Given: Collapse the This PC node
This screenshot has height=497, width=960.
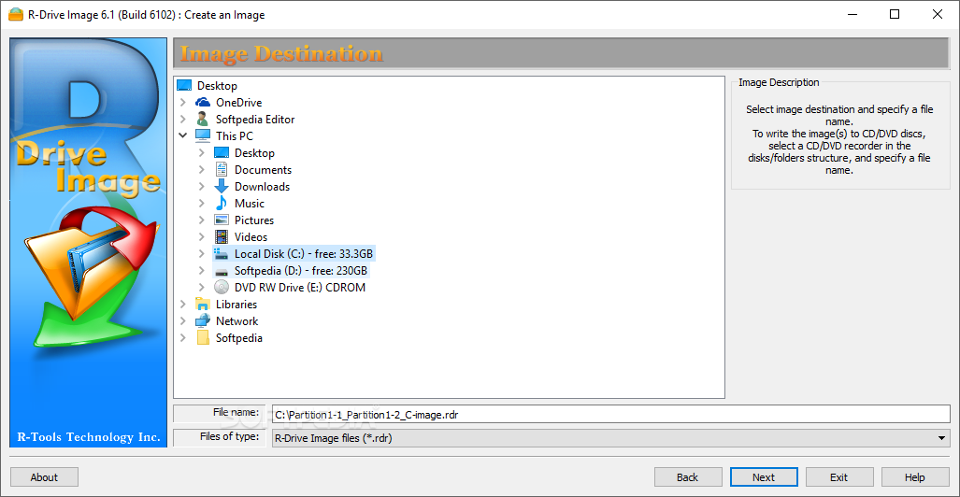Looking at the screenshot, I should pos(183,135).
